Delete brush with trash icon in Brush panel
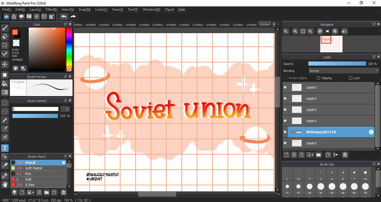 [x=63, y=192]
